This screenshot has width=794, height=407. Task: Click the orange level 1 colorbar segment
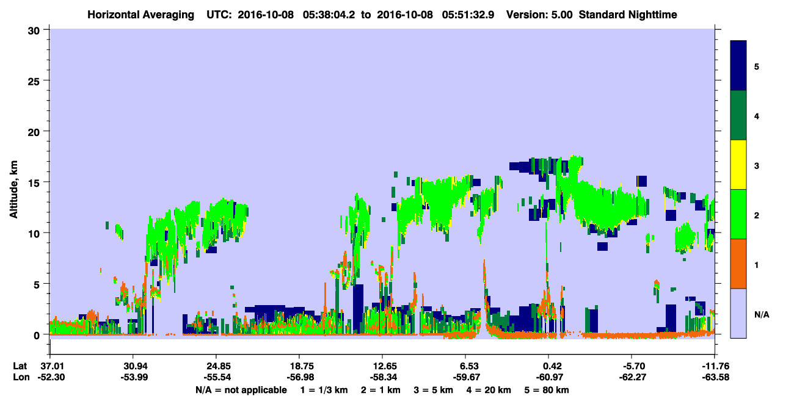(738, 264)
